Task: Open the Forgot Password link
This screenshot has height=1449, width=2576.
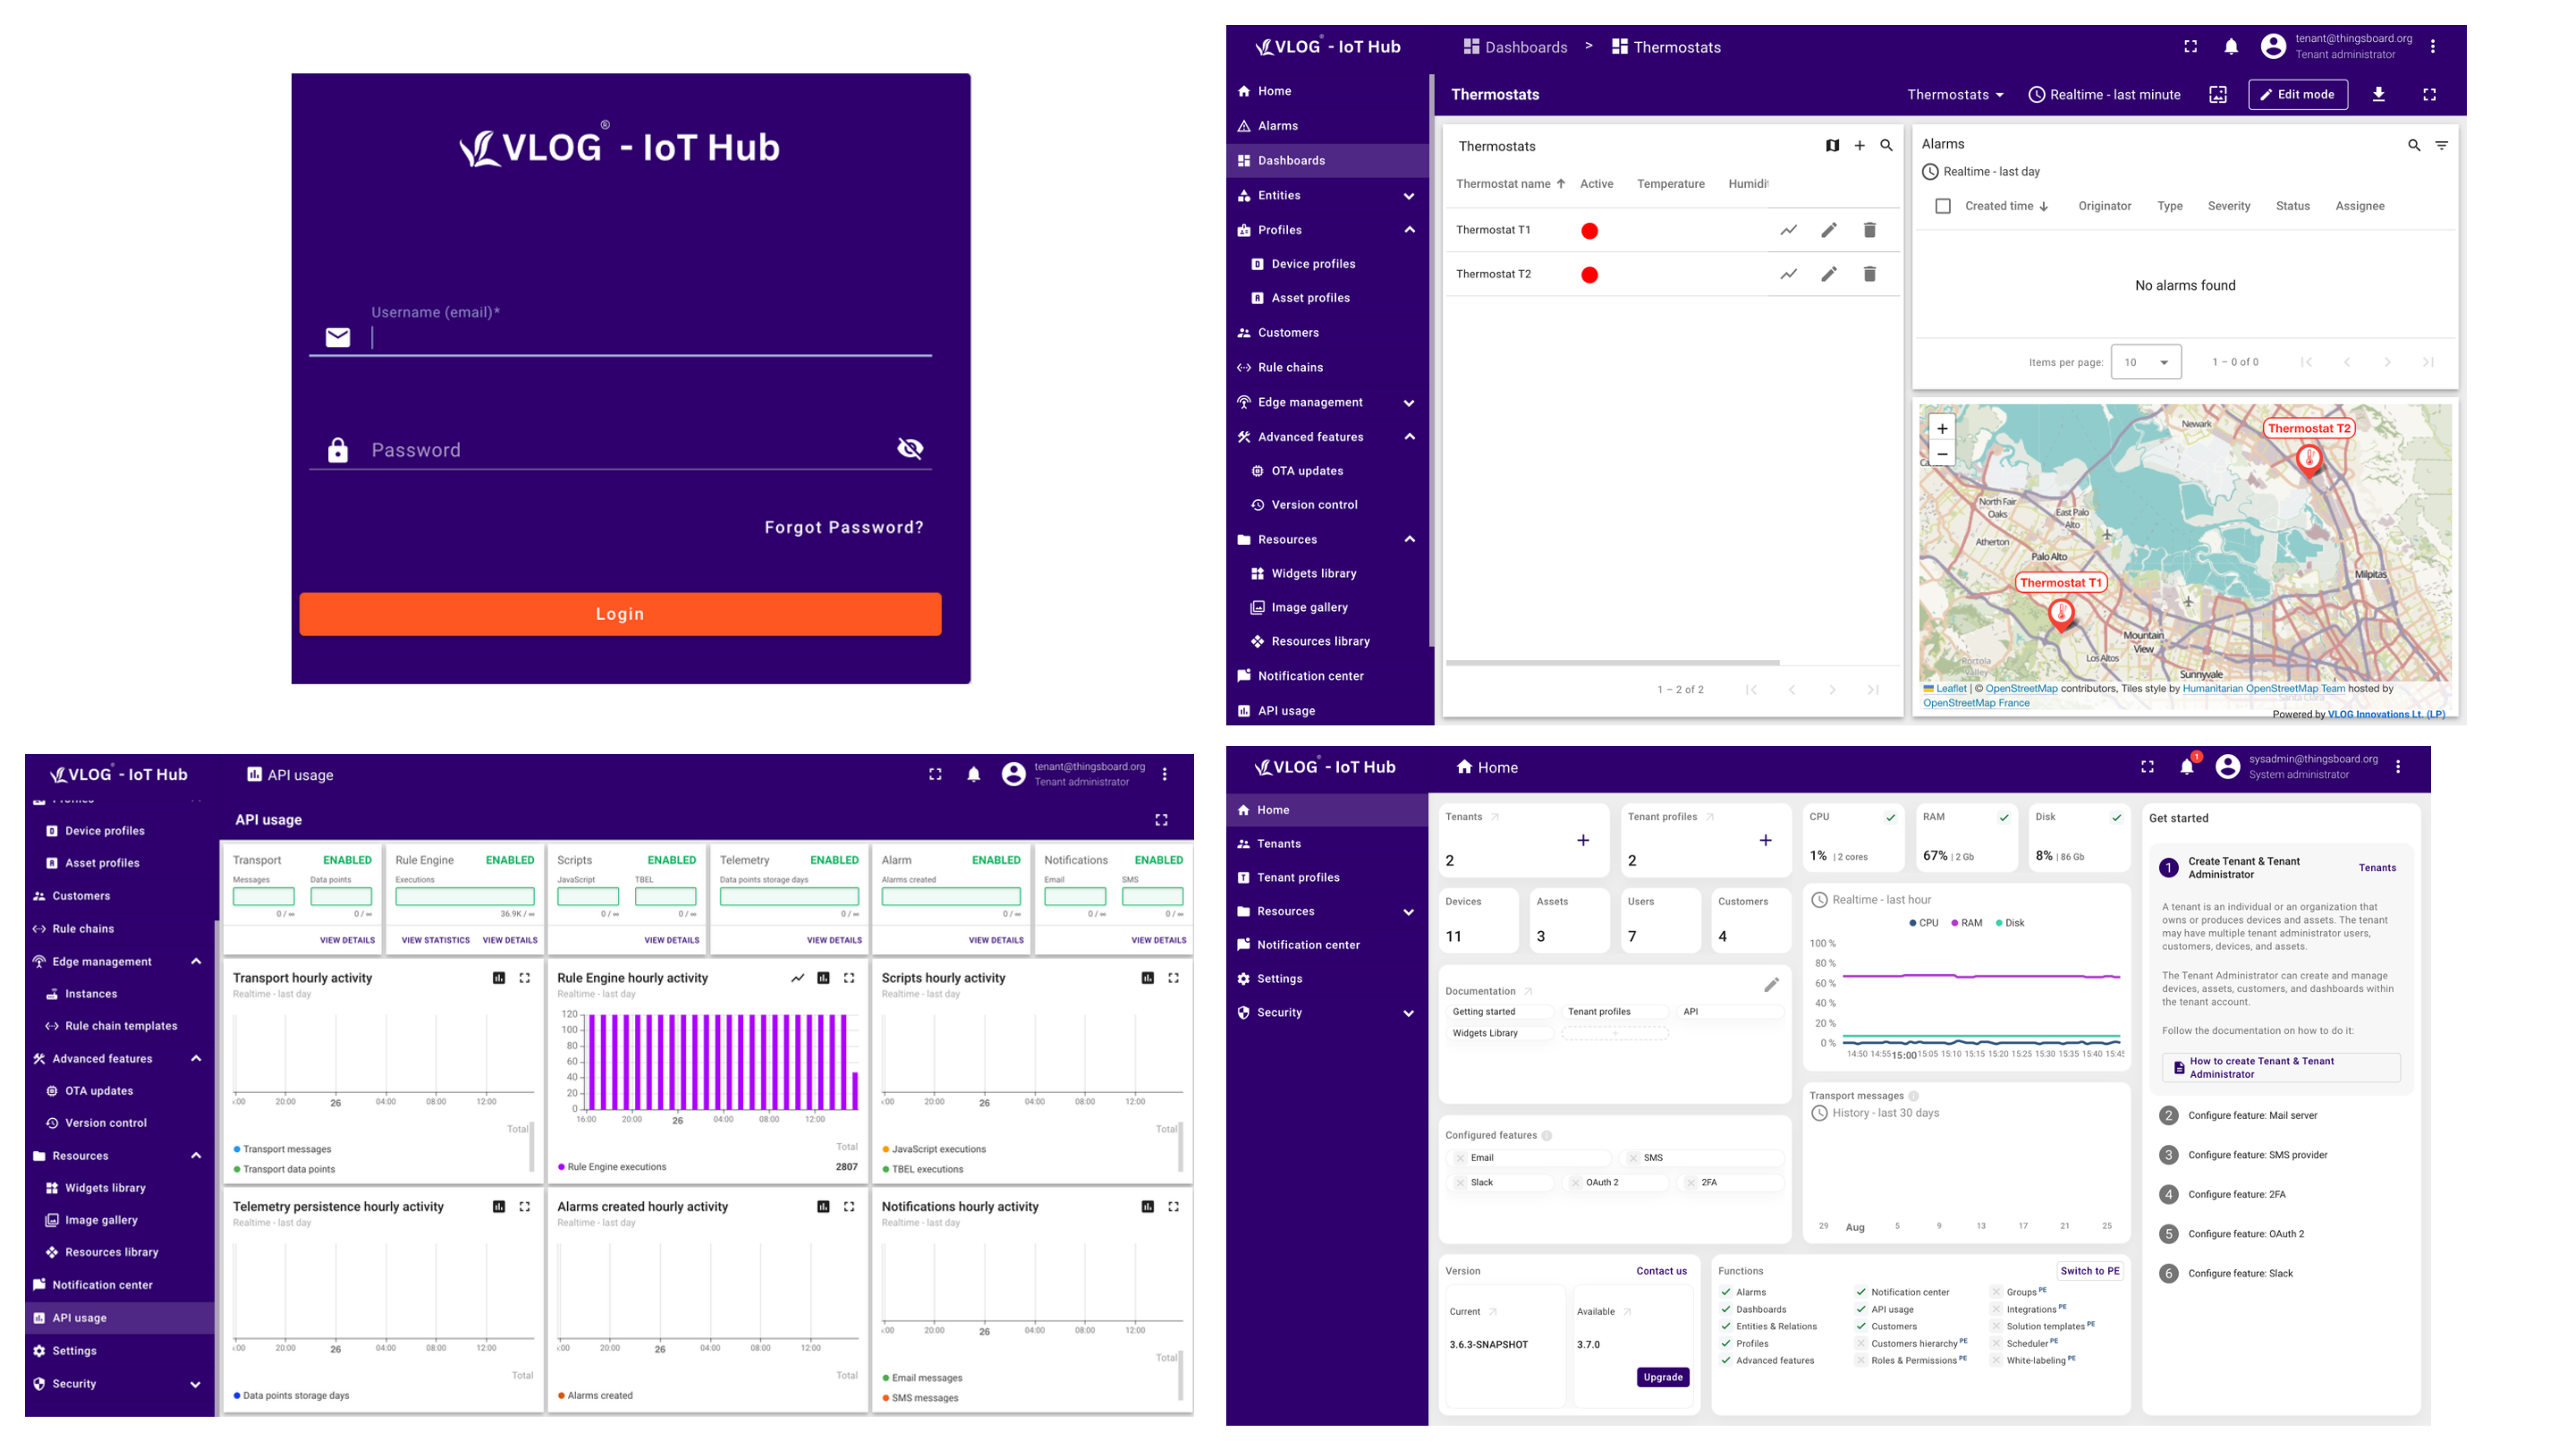Action: tap(844, 527)
